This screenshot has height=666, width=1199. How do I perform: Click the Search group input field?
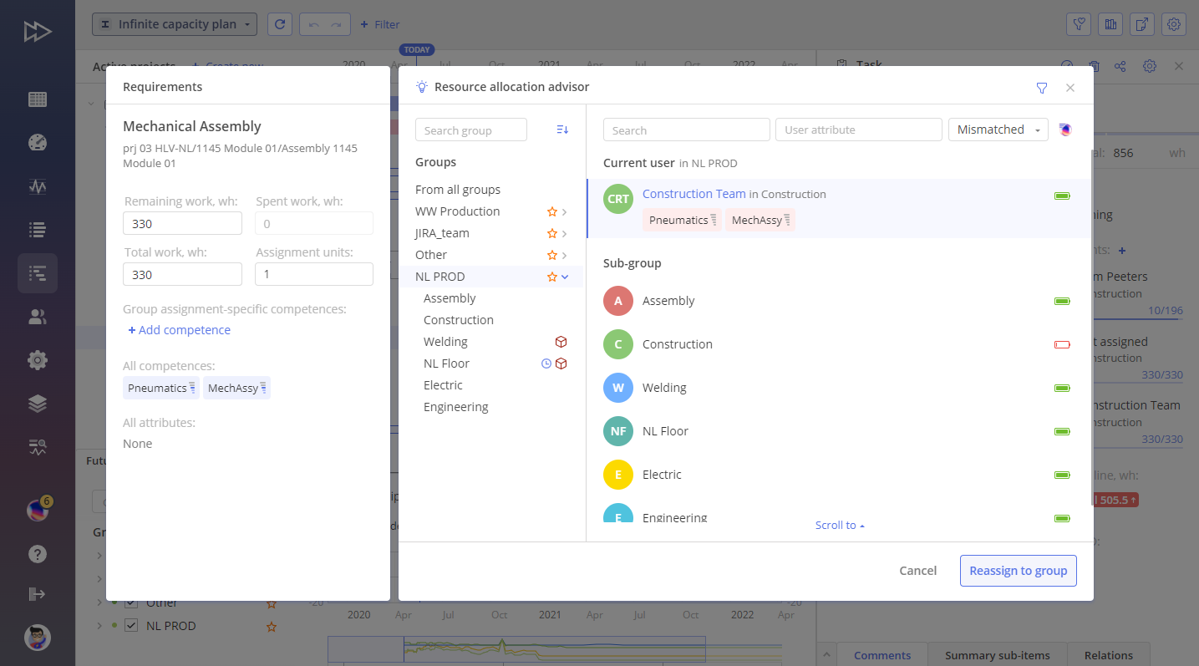(471, 130)
